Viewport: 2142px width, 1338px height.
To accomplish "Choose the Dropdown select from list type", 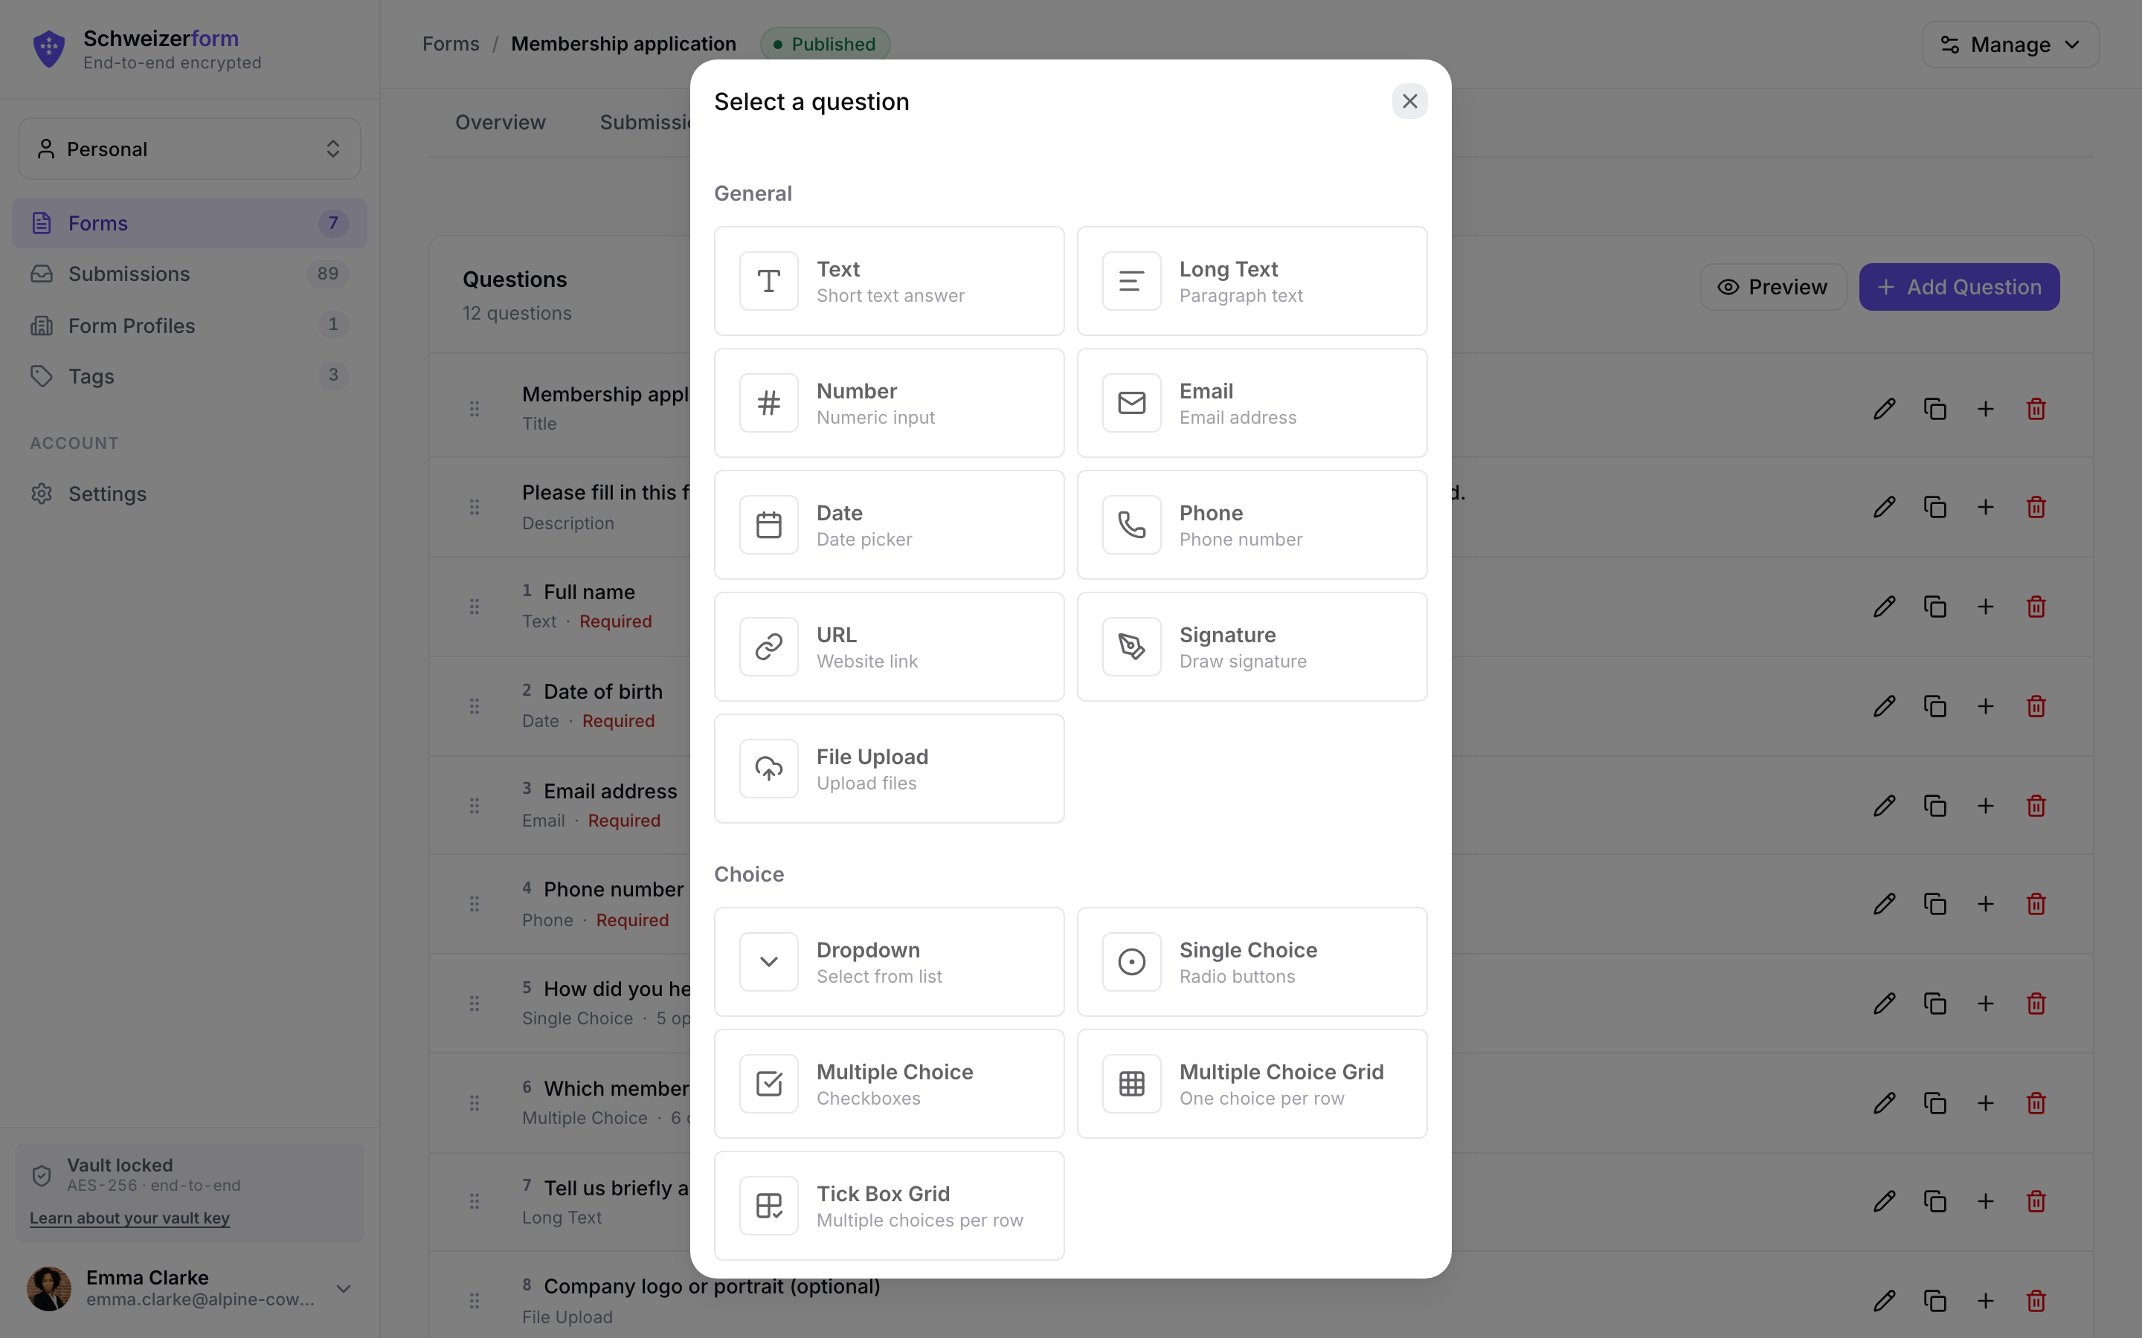I will tap(889, 962).
